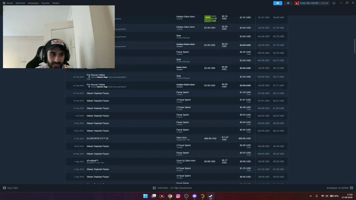Open the Görünüm menu
Image resolution: width=356 pixels, height=200 pixels.
20,3
